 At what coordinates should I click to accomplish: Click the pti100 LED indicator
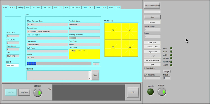coord(171,65)
